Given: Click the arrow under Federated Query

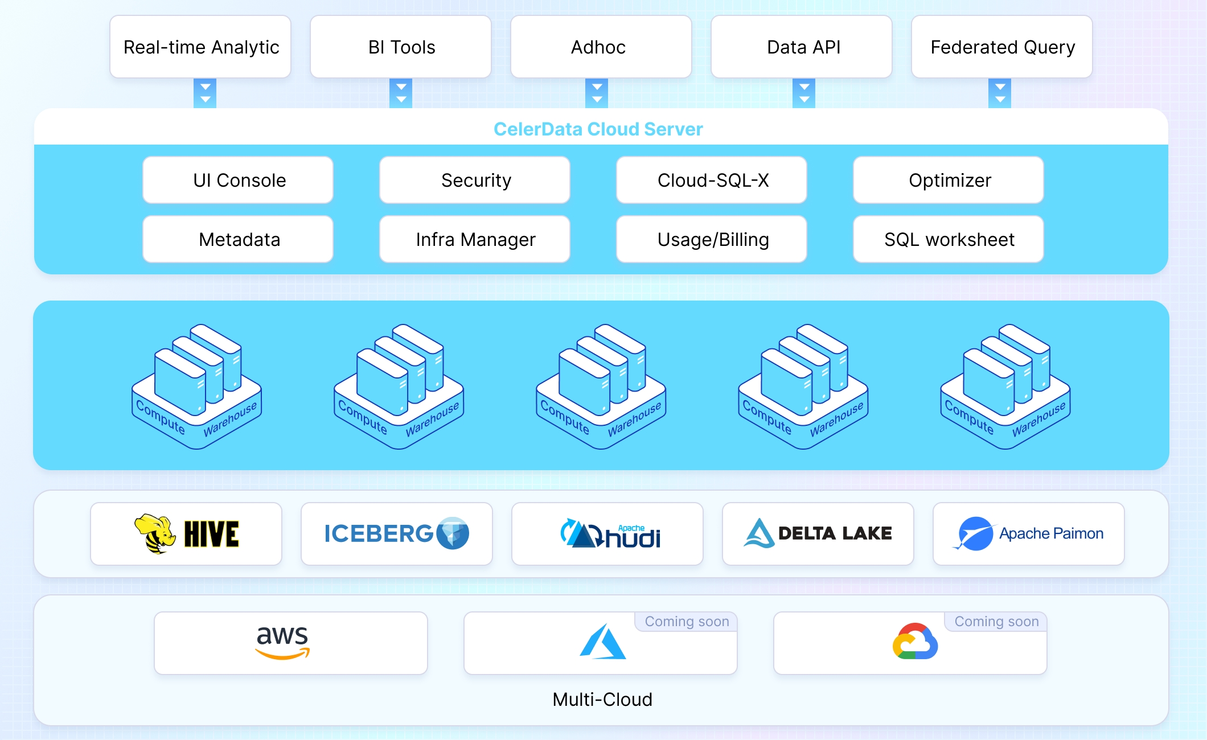Looking at the screenshot, I should [x=1000, y=93].
